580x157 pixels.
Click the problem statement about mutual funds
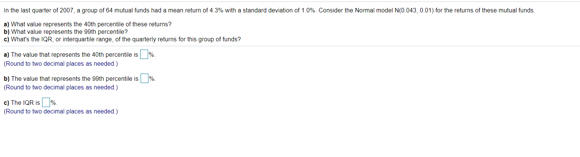pos(269,11)
